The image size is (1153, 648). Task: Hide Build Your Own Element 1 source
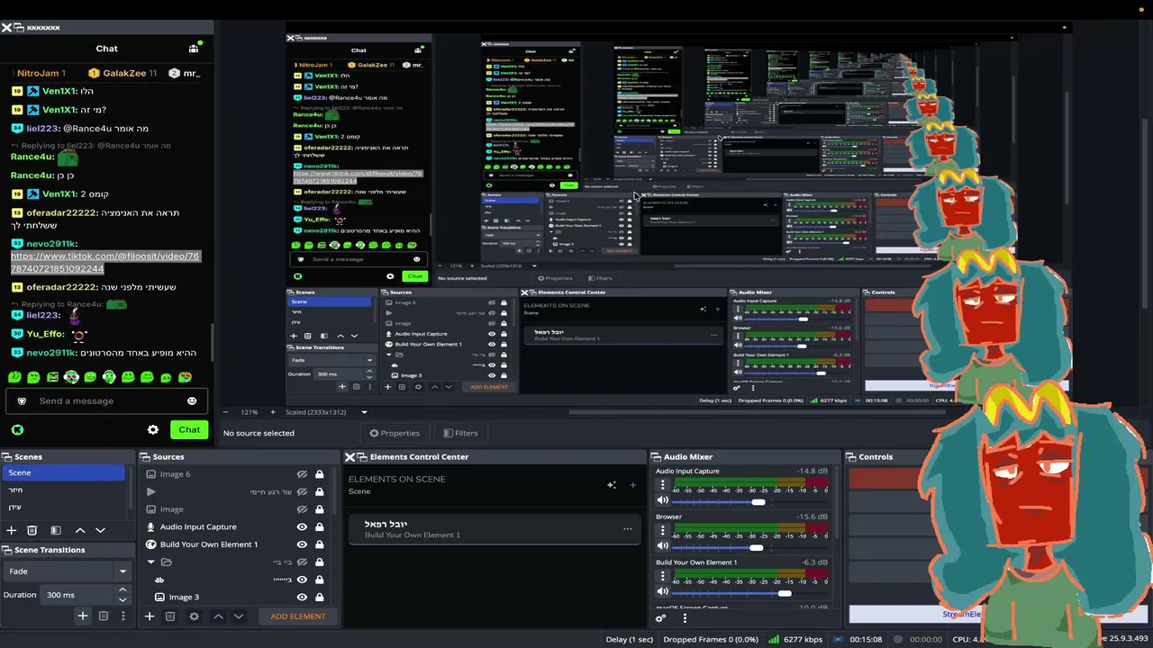tap(302, 544)
